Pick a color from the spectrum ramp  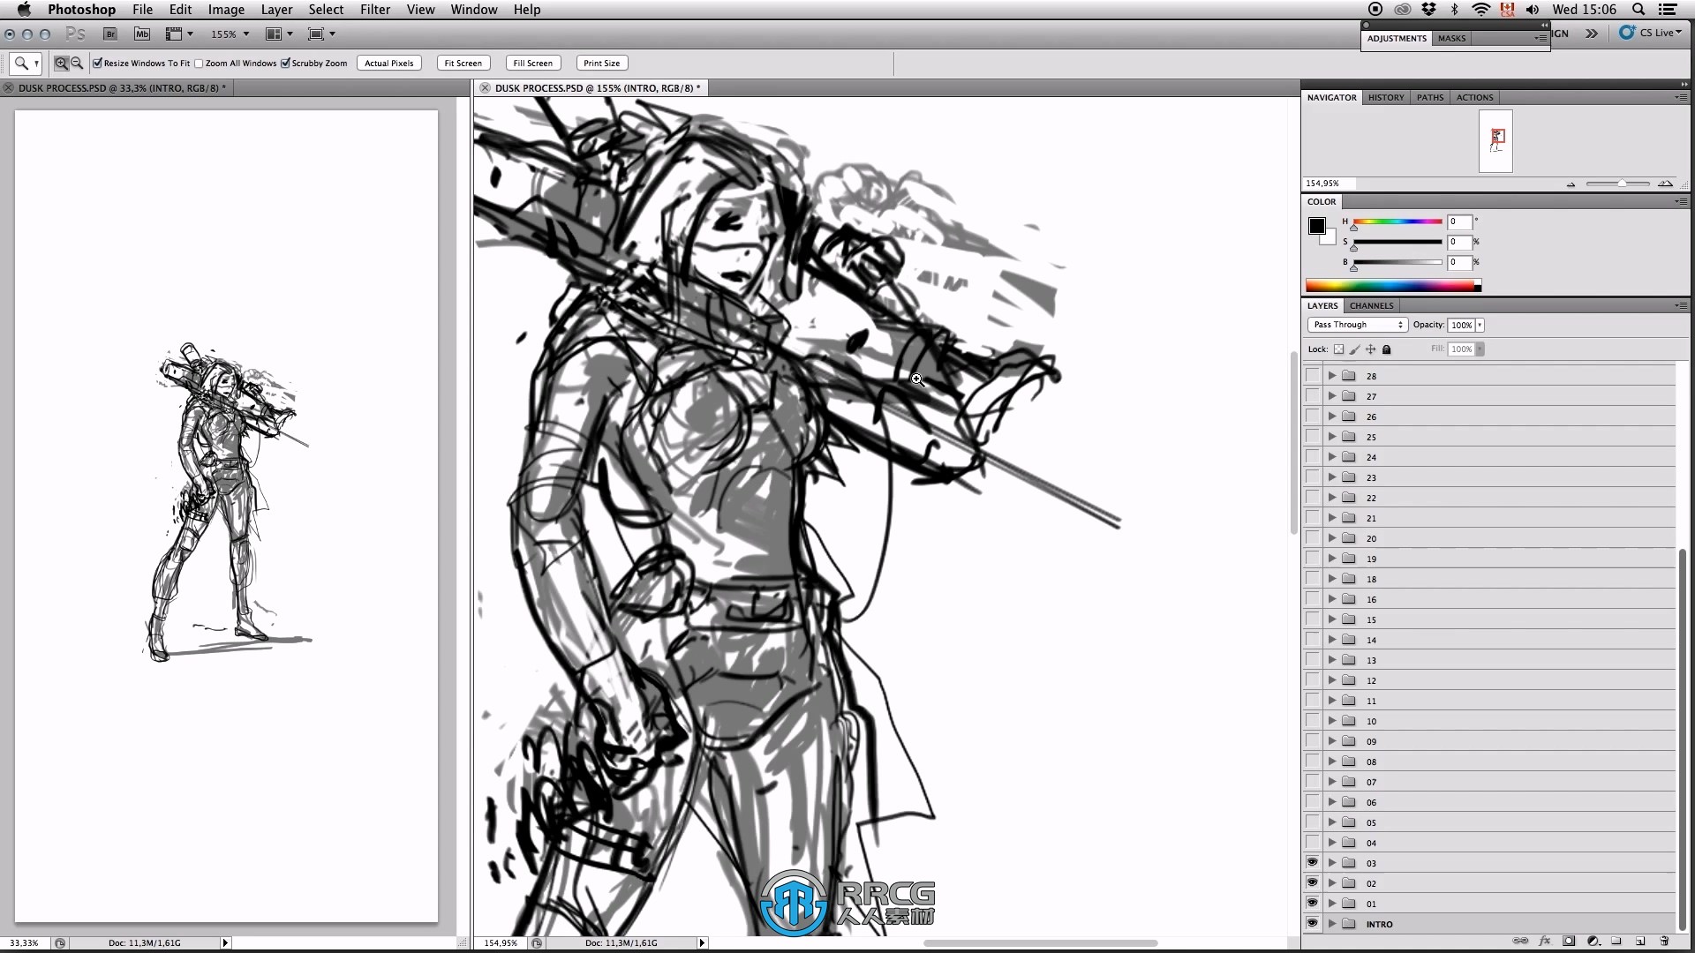click(1393, 285)
